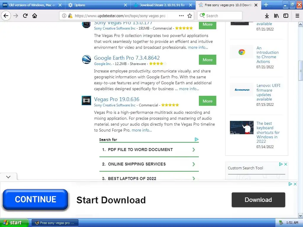Close the Custom Search Tool ad
Viewport: 303px width, 227px height.
click(286, 164)
